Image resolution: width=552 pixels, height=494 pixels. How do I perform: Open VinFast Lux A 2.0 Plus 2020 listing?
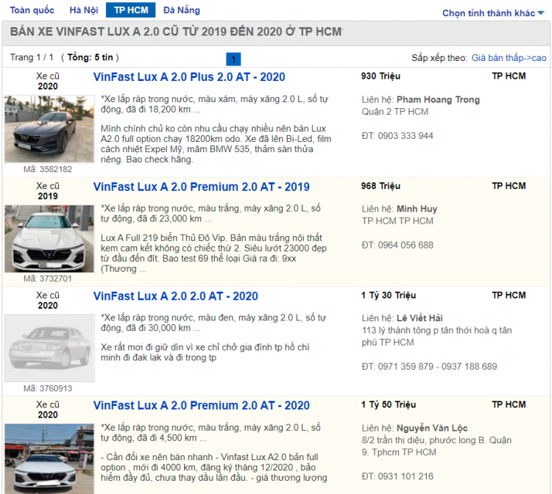(189, 77)
